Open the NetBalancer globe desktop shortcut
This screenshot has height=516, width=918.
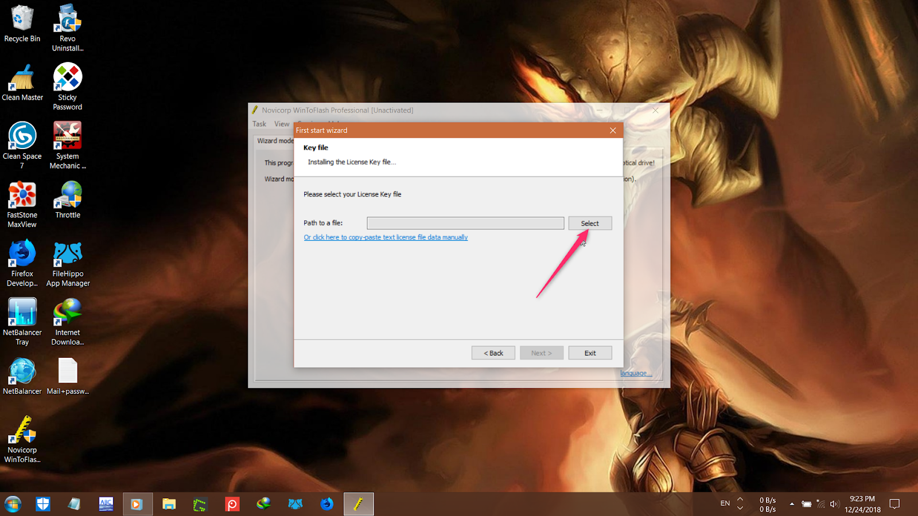tap(22, 376)
